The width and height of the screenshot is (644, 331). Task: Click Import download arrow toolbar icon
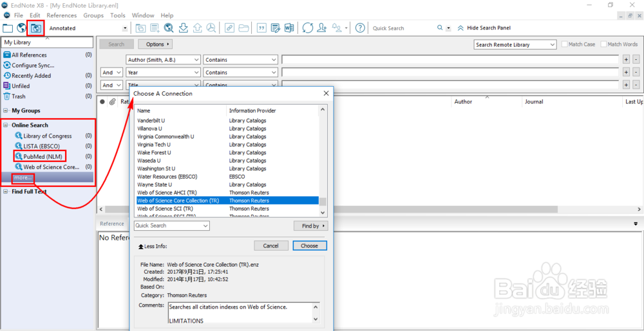click(183, 28)
